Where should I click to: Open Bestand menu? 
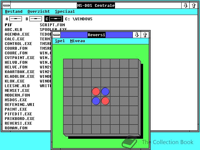pyautogui.click(x=14, y=12)
